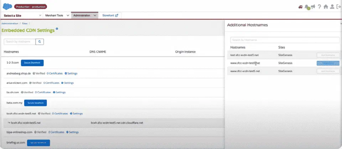The image size is (342, 149).
Task: Open the notifications bell icon
Action: coord(307,7)
